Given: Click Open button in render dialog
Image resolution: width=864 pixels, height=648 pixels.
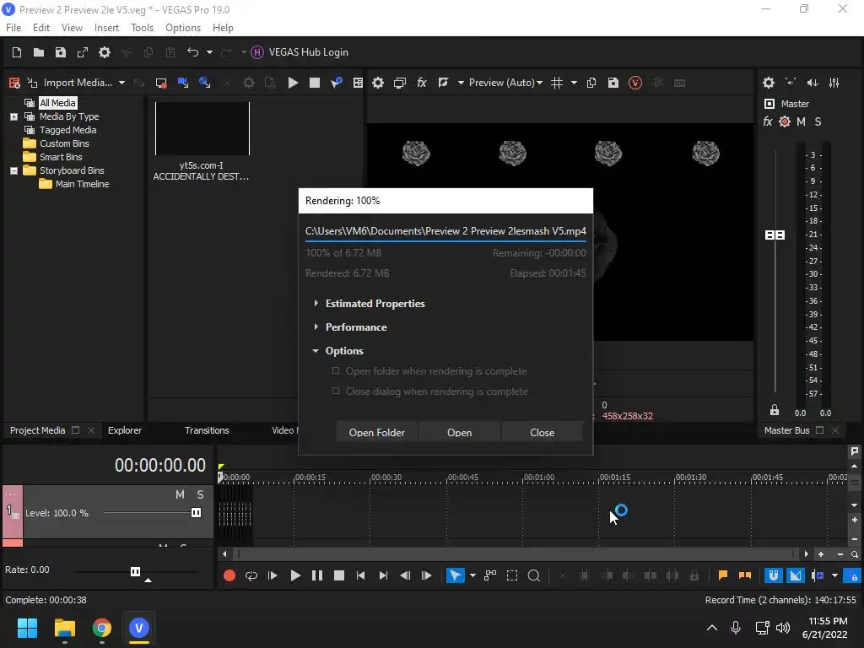Looking at the screenshot, I should click(460, 433).
